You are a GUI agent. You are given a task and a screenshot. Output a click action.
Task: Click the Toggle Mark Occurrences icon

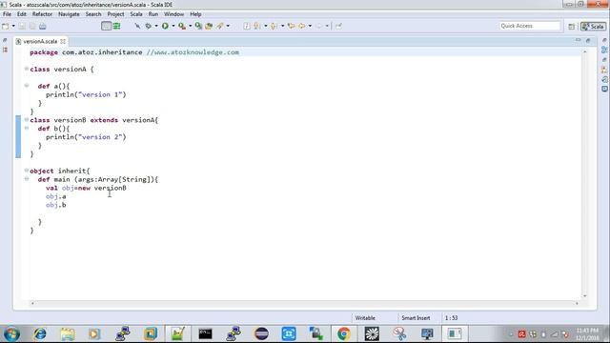pos(247,26)
